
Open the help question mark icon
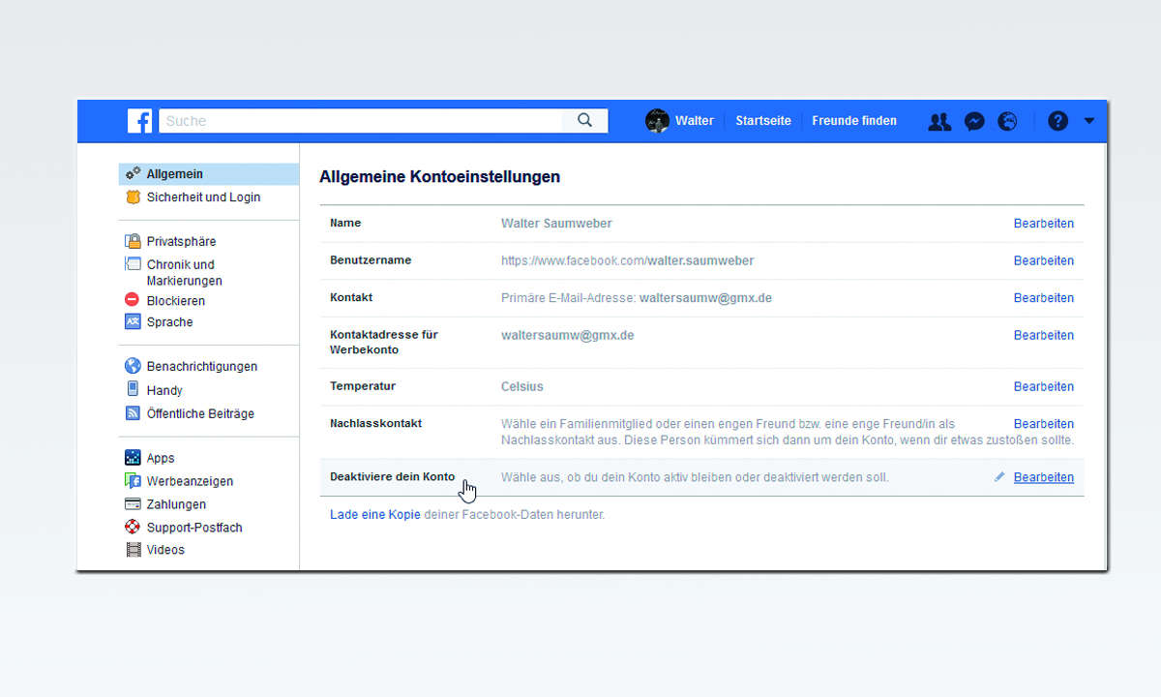click(1057, 121)
